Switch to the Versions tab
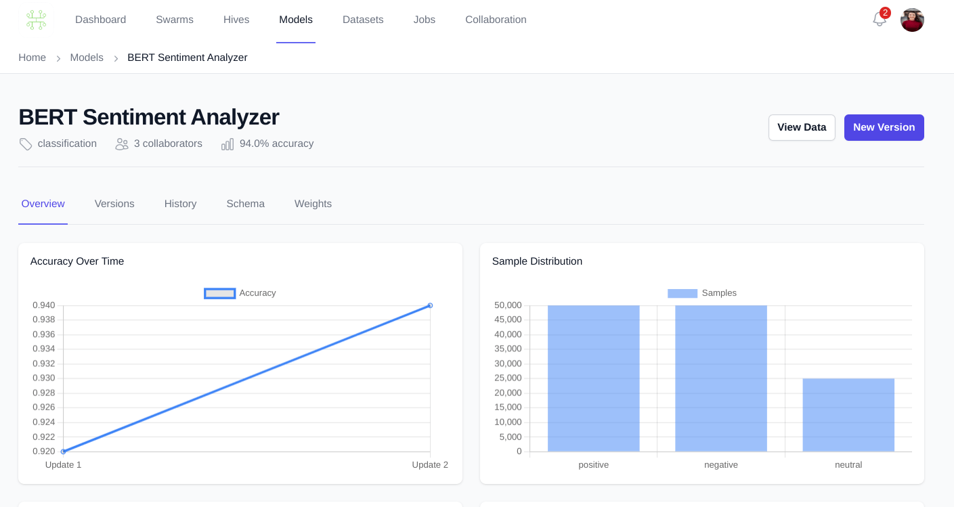 [x=114, y=204]
